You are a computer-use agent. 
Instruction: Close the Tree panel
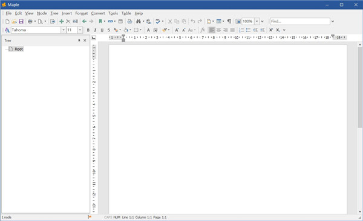click(x=85, y=40)
